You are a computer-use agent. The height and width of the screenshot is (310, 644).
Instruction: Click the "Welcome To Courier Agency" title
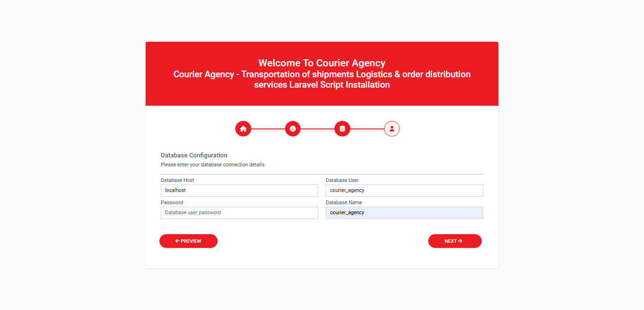click(322, 63)
